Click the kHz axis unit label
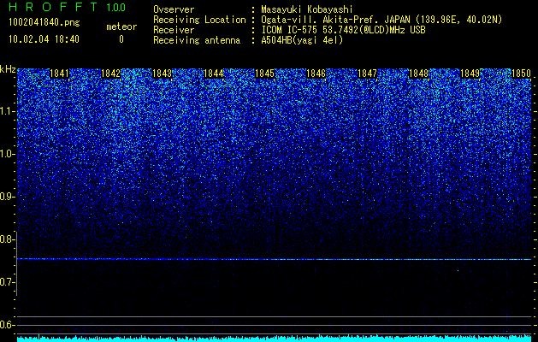 (8, 69)
